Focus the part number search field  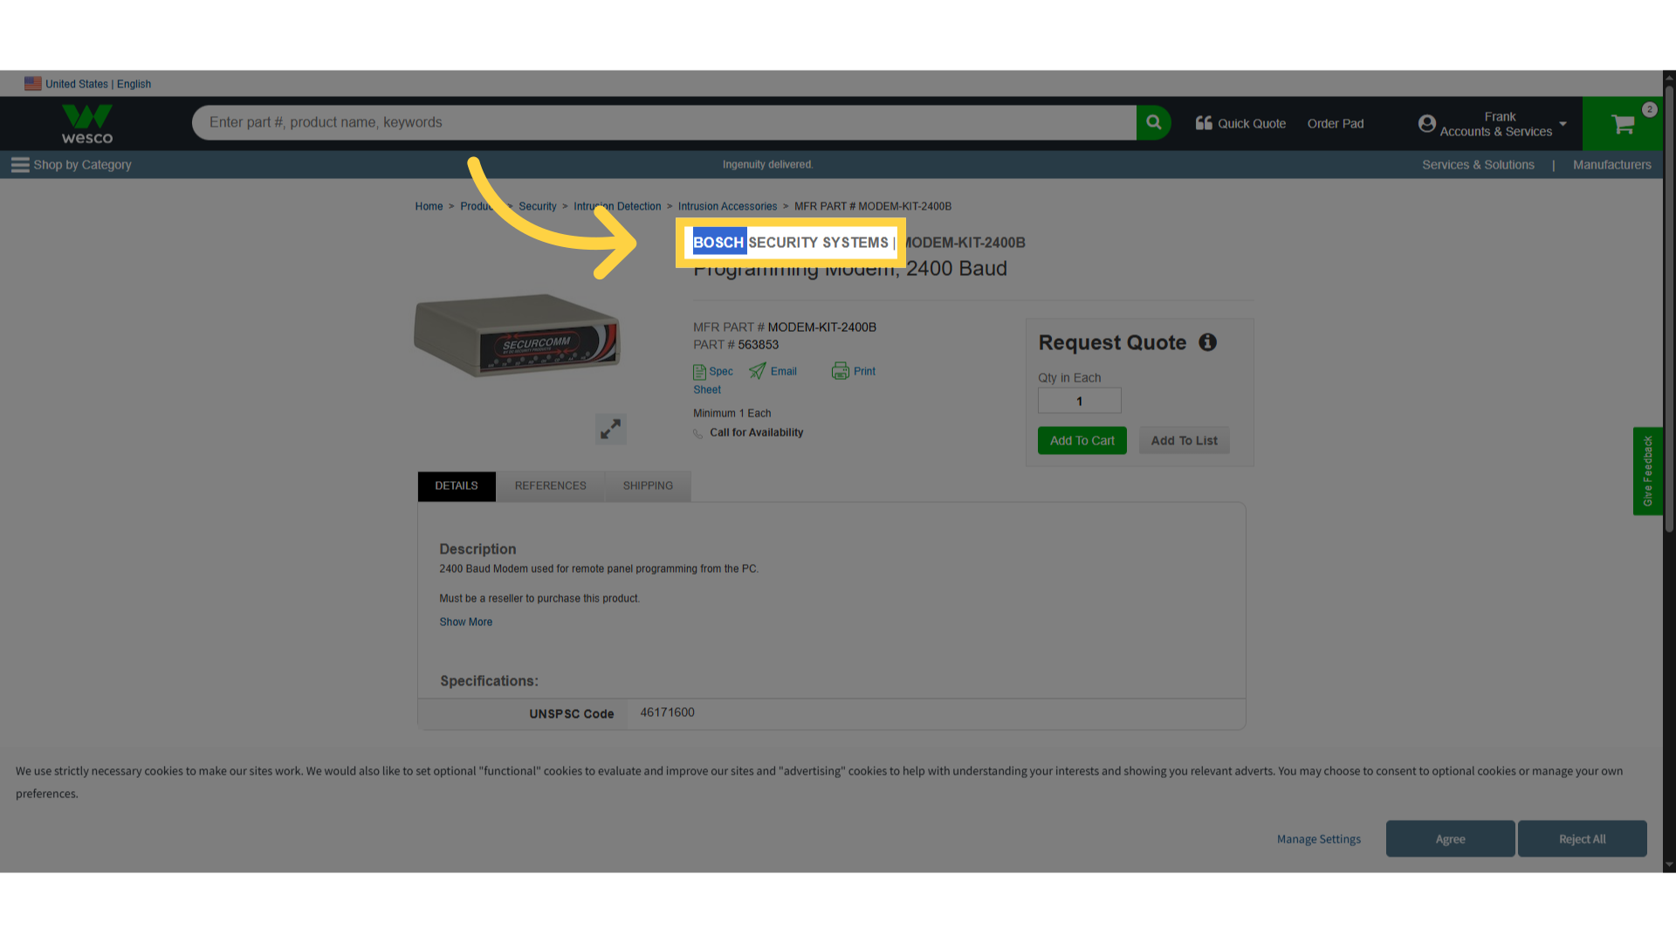click(663, 123)
